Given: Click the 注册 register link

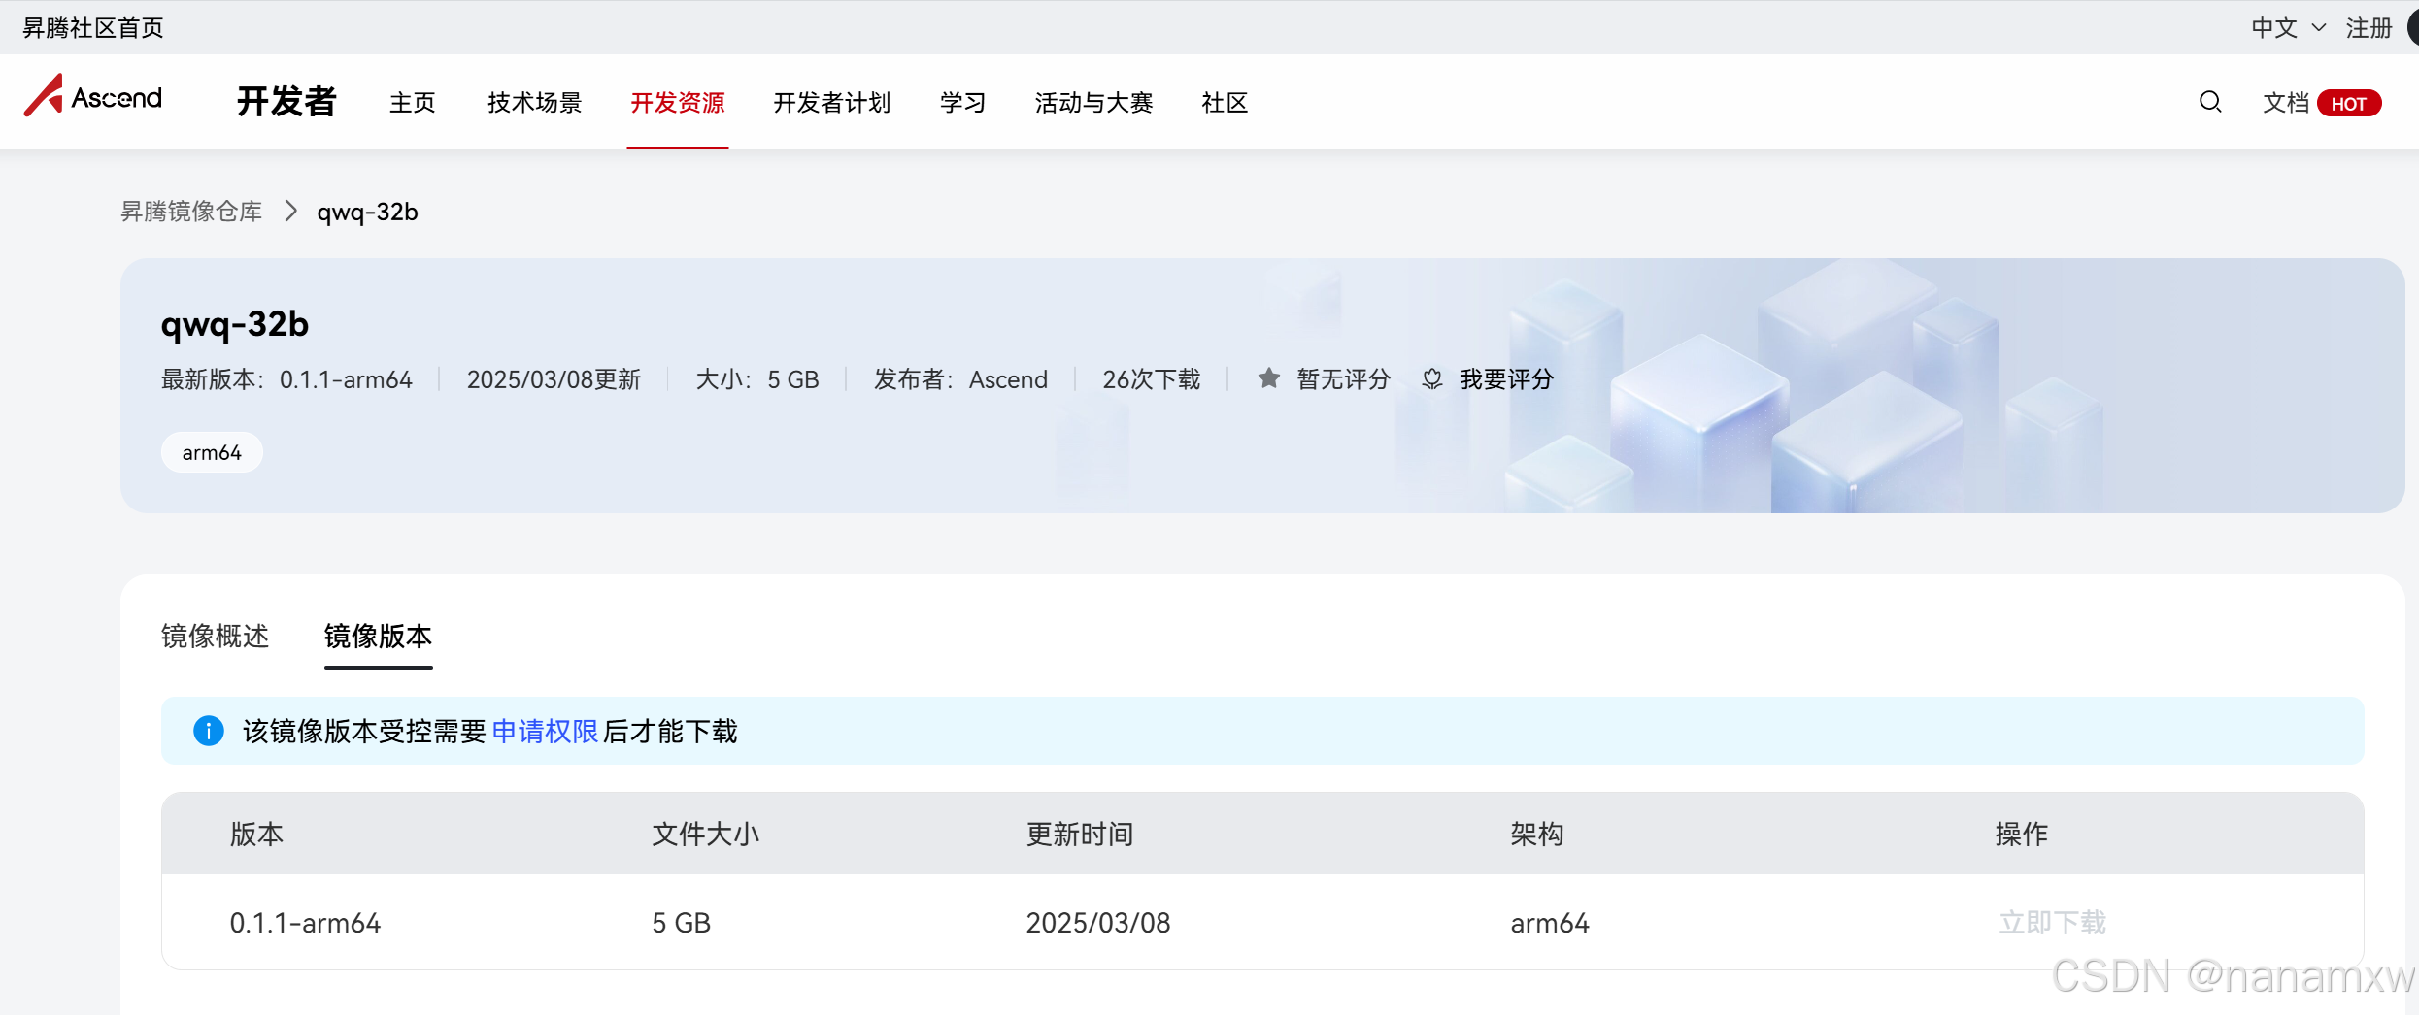Looking at the screenshot, I should [x=2369, y=28].
